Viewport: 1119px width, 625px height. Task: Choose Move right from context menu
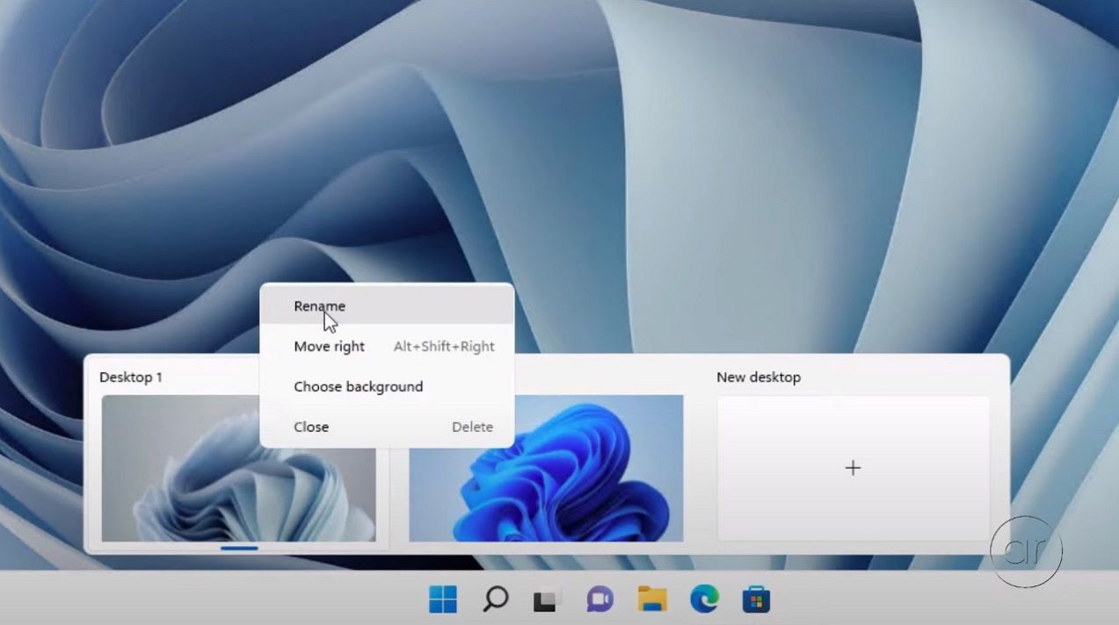387,346
